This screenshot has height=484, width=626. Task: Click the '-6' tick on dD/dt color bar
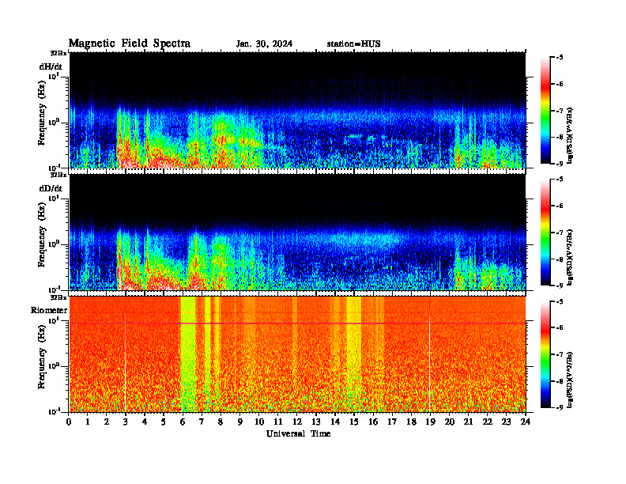coord(559,206)
